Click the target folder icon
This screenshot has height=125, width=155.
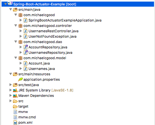pos(15,107)
